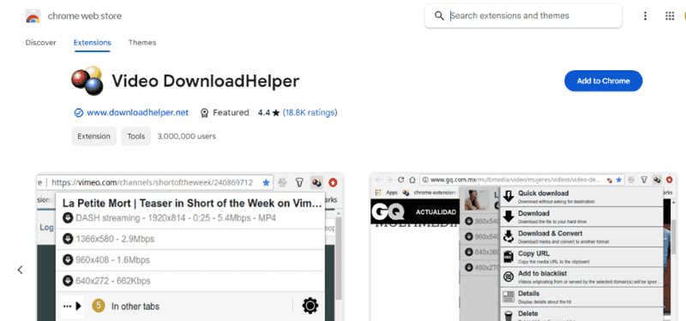
Task: Click the 4.4 star rating
Action: tap(268, 113)
